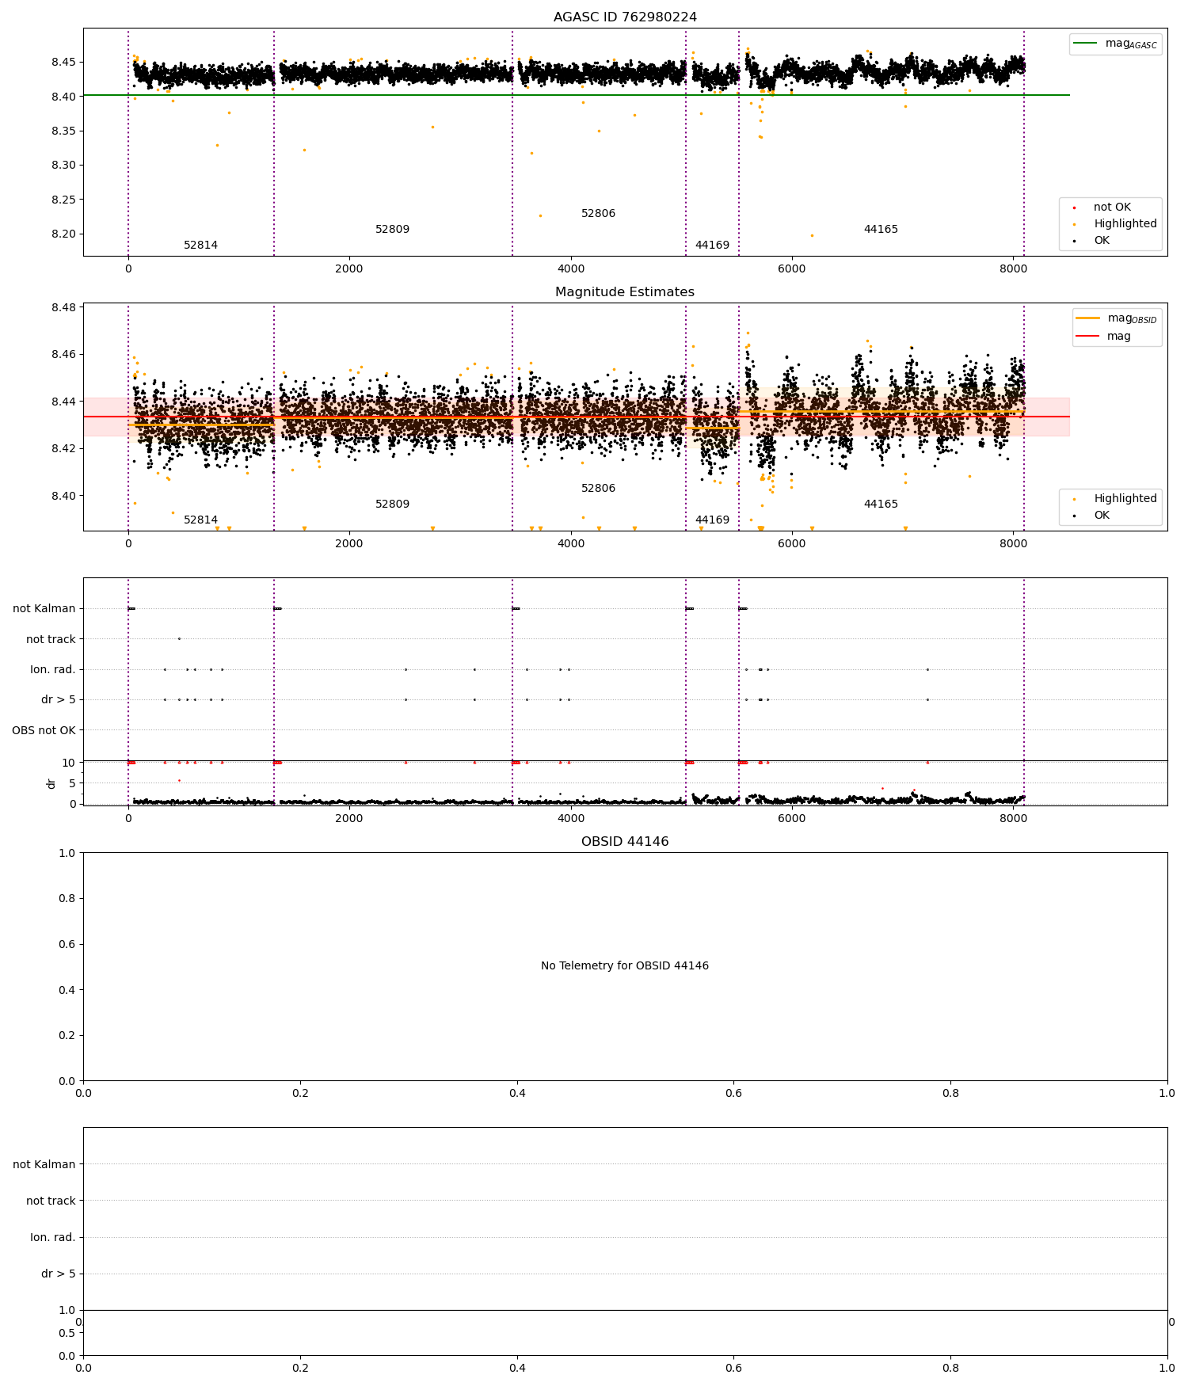Click the "AGASC ID 762980224" plot title
Viewport: 1188px width, 1386px height.
[x=625, y=17]
